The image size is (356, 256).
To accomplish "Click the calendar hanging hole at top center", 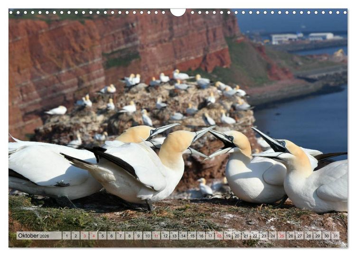I will click(178, 12).
